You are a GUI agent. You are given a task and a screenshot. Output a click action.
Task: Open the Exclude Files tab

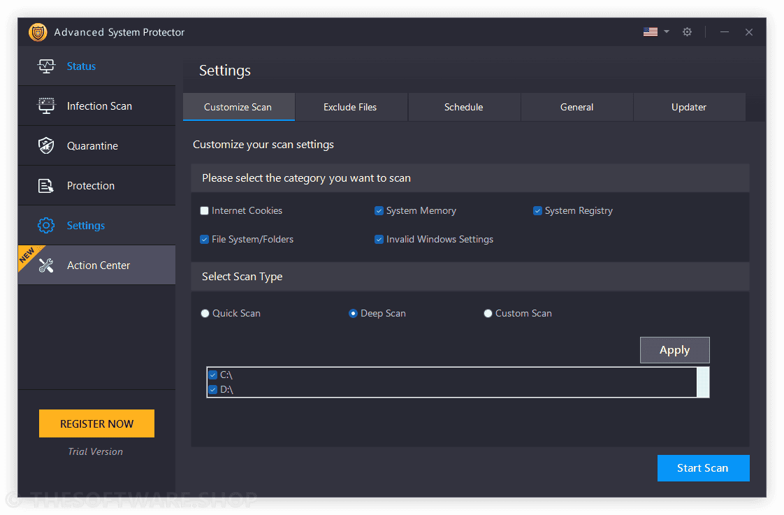click(x=351, y=107)
